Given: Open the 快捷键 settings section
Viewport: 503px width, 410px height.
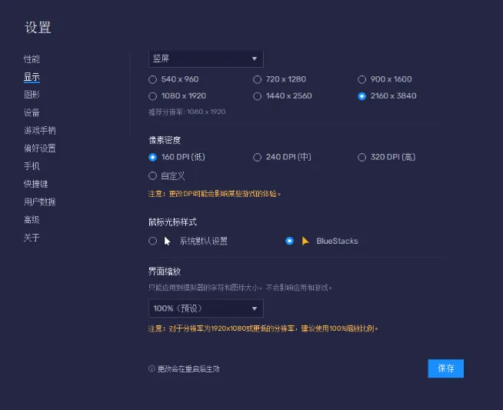Looking at the screenshot, I should point(36,184).
